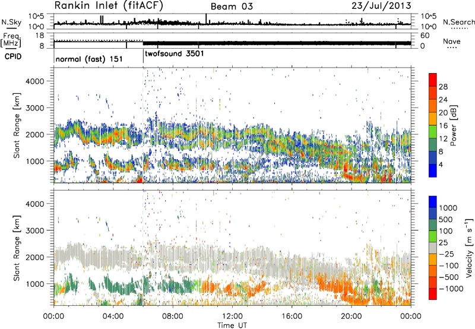475x329 pixels.
Task: Click the 'Power [dB]' colorbar title
Action: 454,125
